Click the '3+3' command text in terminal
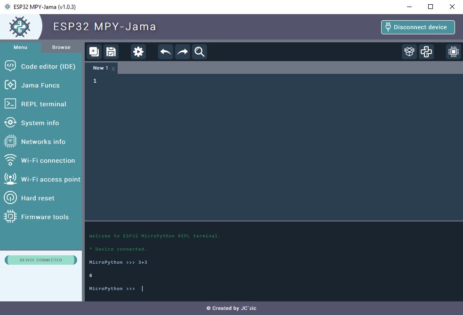The width and height of the screenshot is (463, 315). pos(143,262)
